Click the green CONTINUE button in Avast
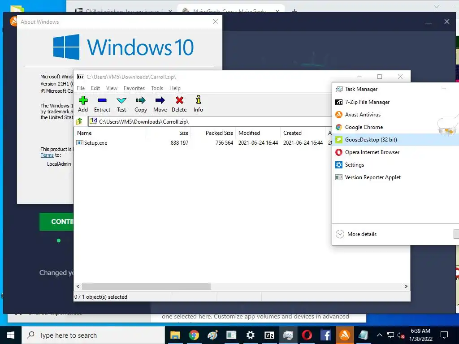 pos(56,222)
